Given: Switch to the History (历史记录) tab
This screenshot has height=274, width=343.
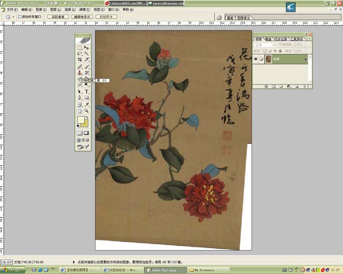Looking at the screenshot, I should (x=281, y=39).
